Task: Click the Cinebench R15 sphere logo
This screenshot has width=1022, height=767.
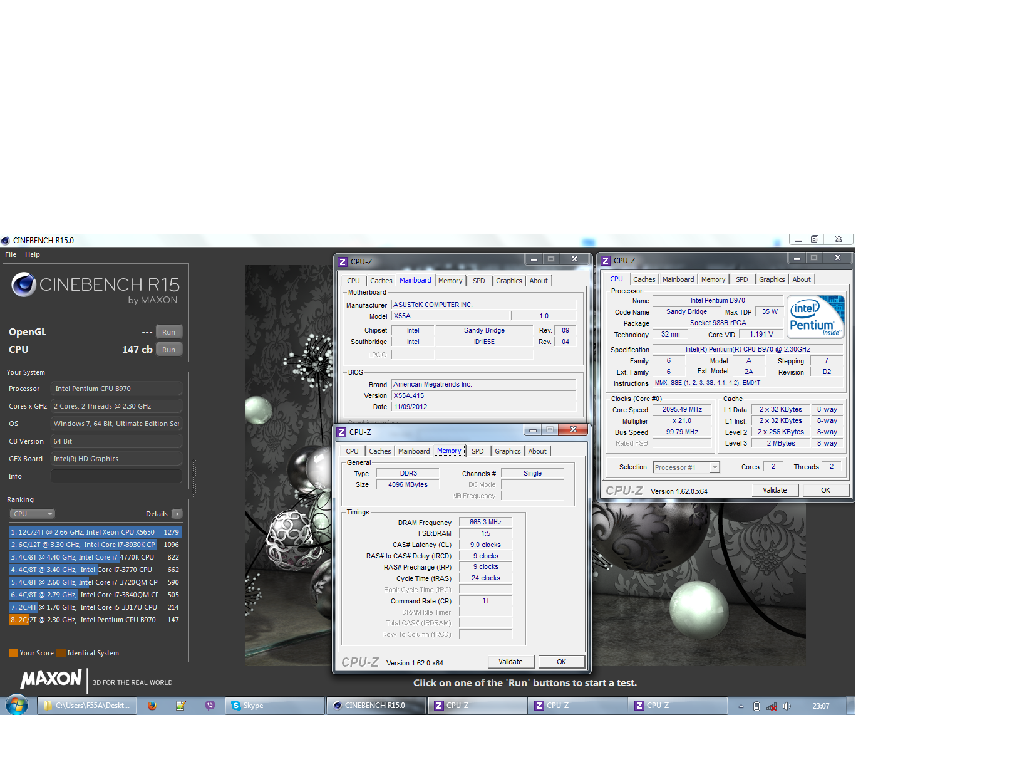Action: click(x=24, y=284)
